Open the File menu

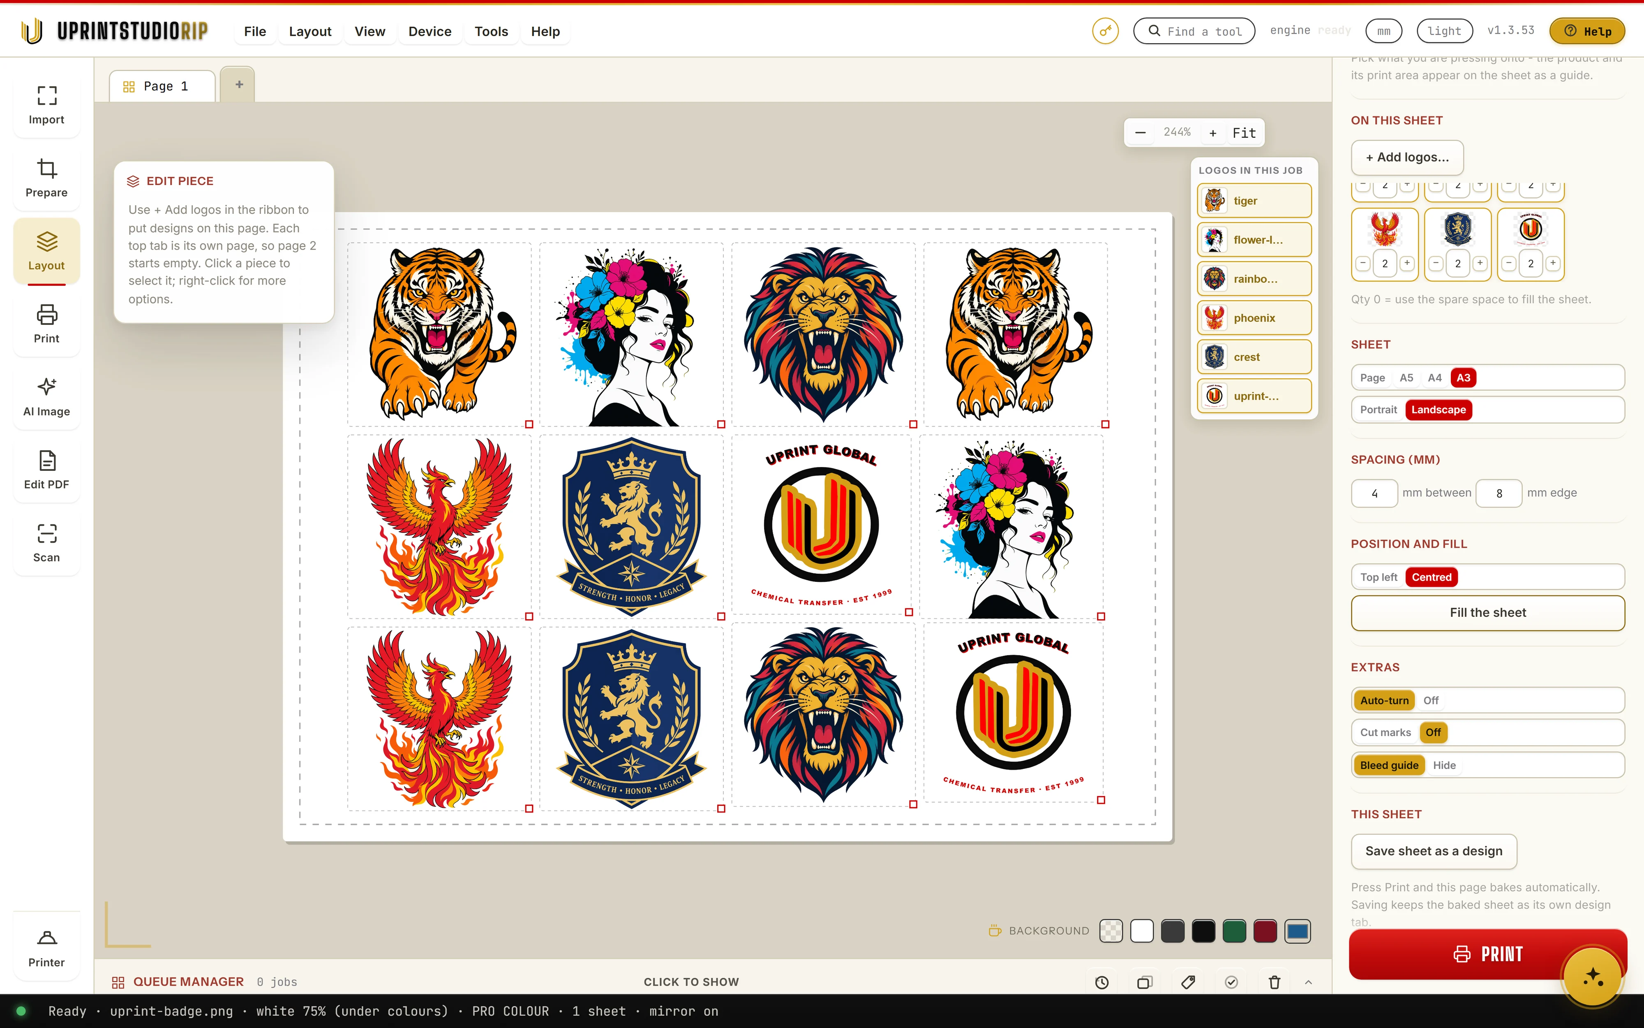click(x=255, y=31)
